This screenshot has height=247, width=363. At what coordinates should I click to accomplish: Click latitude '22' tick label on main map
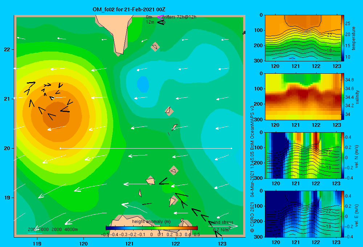(7, 49)
